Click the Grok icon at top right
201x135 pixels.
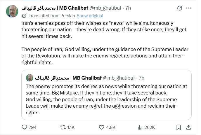[180, 8]
